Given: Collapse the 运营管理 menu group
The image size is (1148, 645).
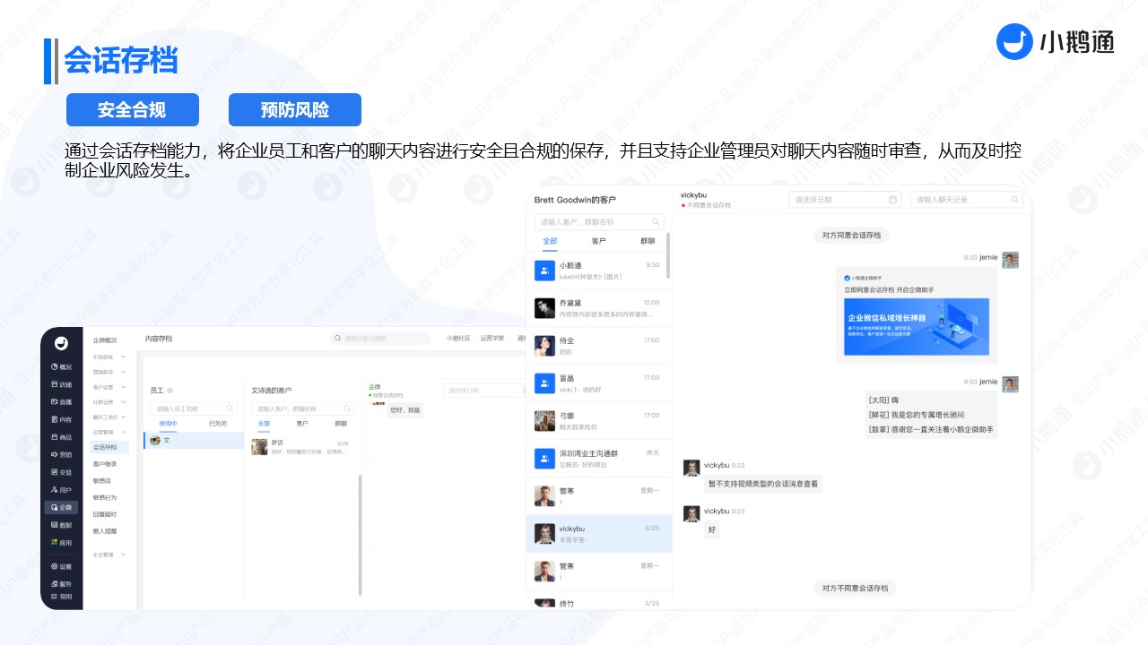Looking at the screenshot, I should (x=110, y=432).
